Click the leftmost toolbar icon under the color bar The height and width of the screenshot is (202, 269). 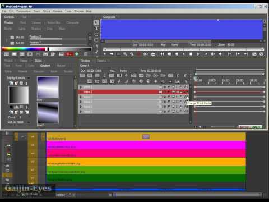coord(7,54)
